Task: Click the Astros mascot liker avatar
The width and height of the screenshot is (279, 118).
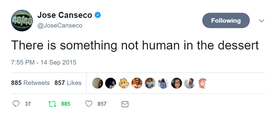Action: click(137, 83)
